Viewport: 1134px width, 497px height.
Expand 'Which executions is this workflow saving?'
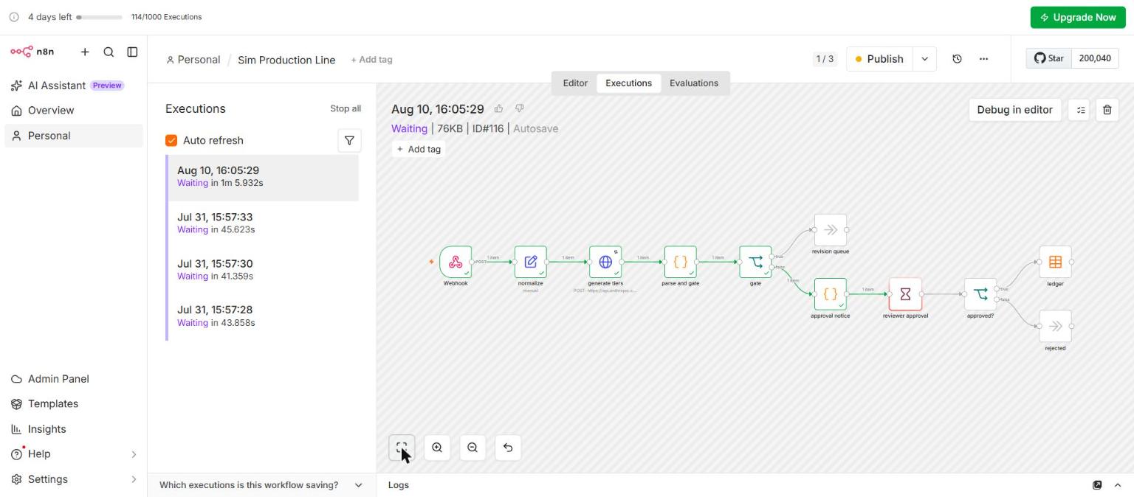coord(261,485)
